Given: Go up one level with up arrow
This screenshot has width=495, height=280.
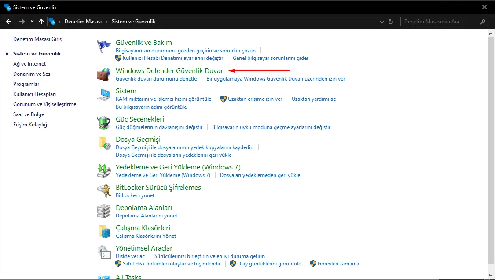Looking at the screenshot, I should (x=41, y=22).
